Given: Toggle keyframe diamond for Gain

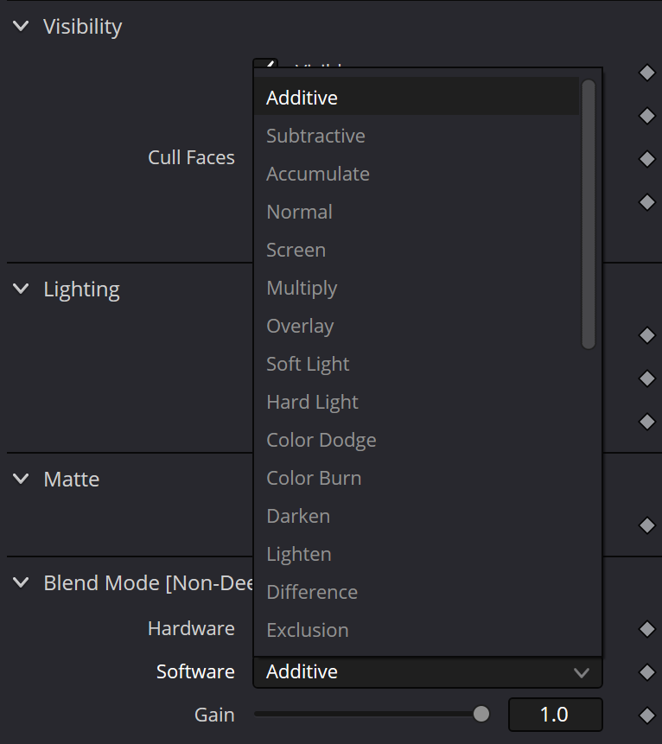Looking at the screenshot, I should [x=646, y=715].
